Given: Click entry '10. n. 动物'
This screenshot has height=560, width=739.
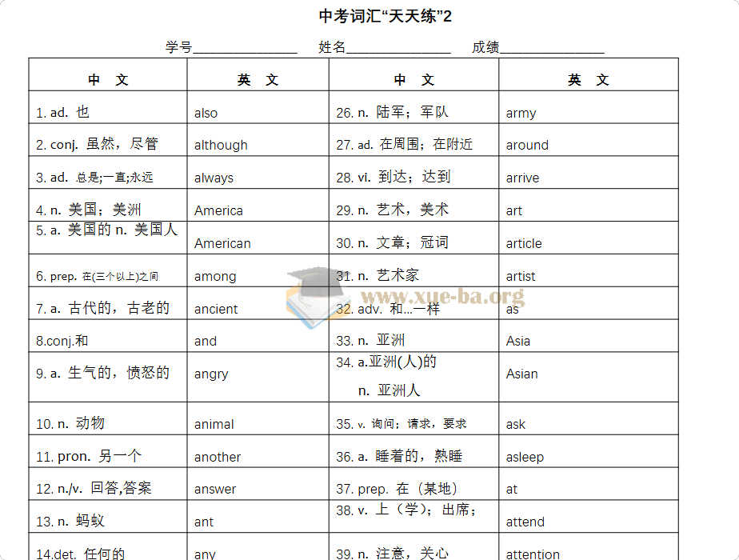Looking at the screenshot, I should pos(70,423).
